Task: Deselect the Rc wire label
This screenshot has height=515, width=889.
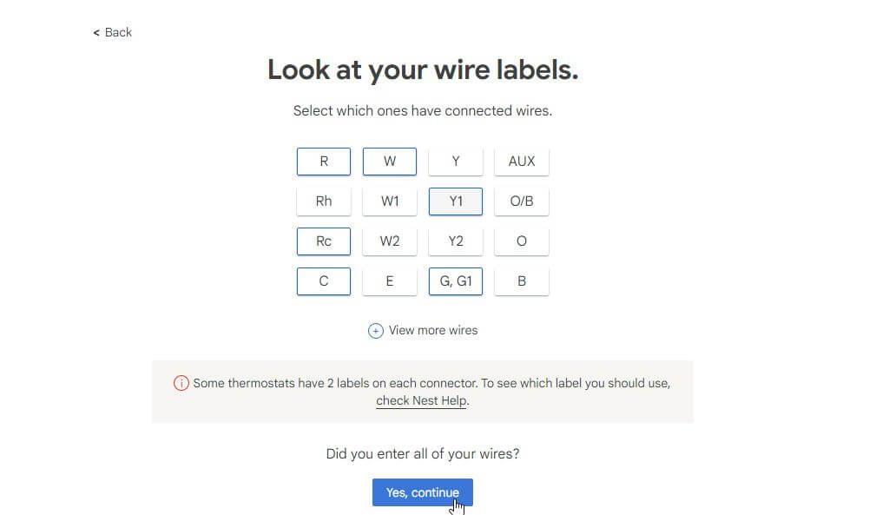Action: pyautogui.click(x=324, y=241)
